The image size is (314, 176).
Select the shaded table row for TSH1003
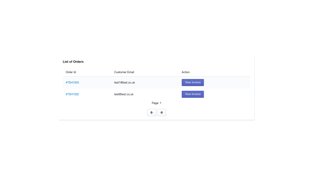(x=156, y=83)
